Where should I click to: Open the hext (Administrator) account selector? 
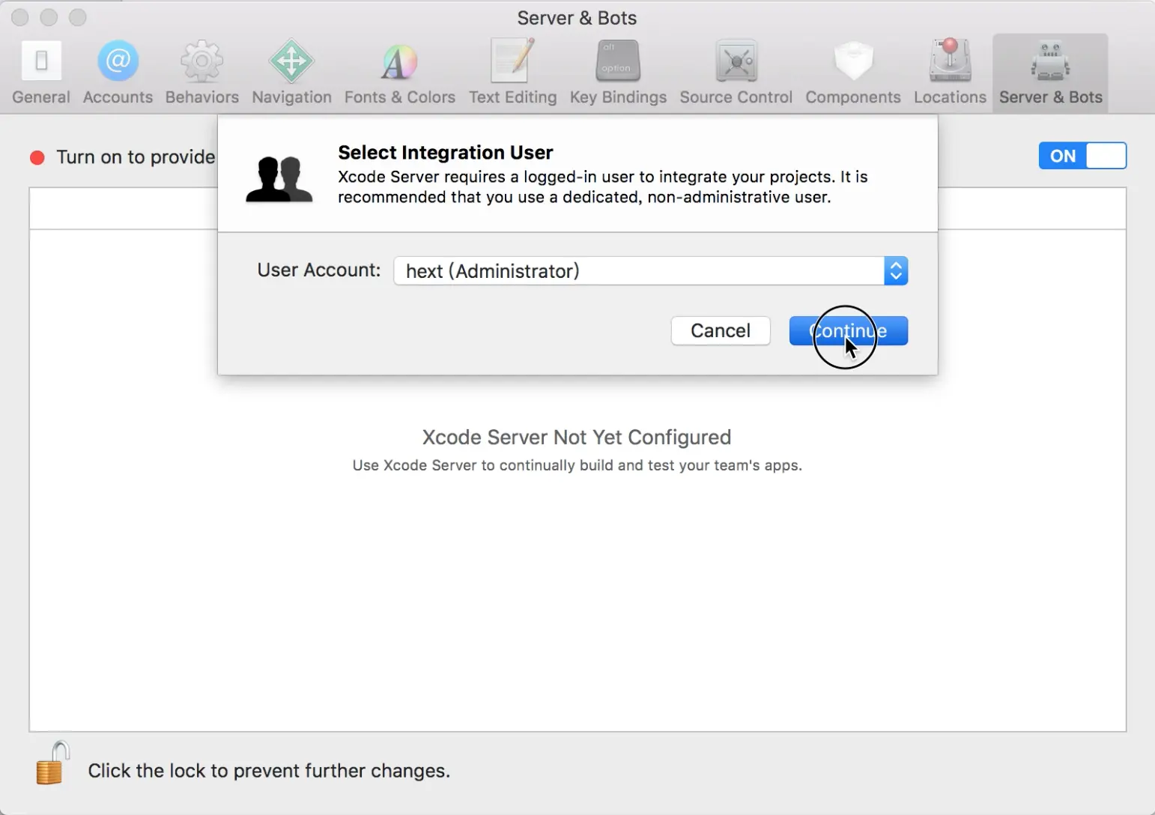[x=650, y=271]
